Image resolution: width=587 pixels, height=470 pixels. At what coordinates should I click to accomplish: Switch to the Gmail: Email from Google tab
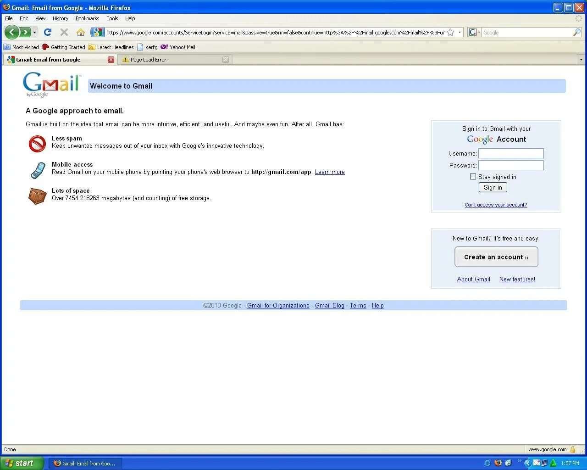(60, 60)
